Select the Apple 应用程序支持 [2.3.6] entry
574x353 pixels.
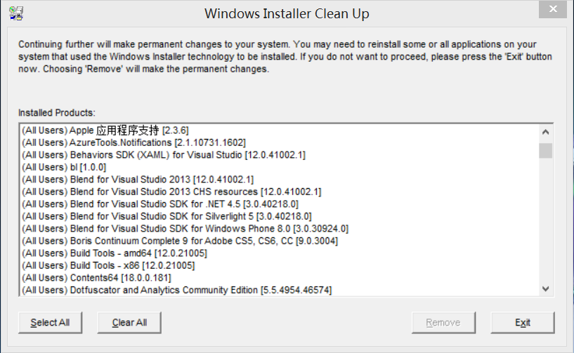click(105, 131)
